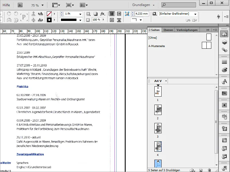Select page 1 thumbnail
The image size is (230, 172).
coord(158,91)
